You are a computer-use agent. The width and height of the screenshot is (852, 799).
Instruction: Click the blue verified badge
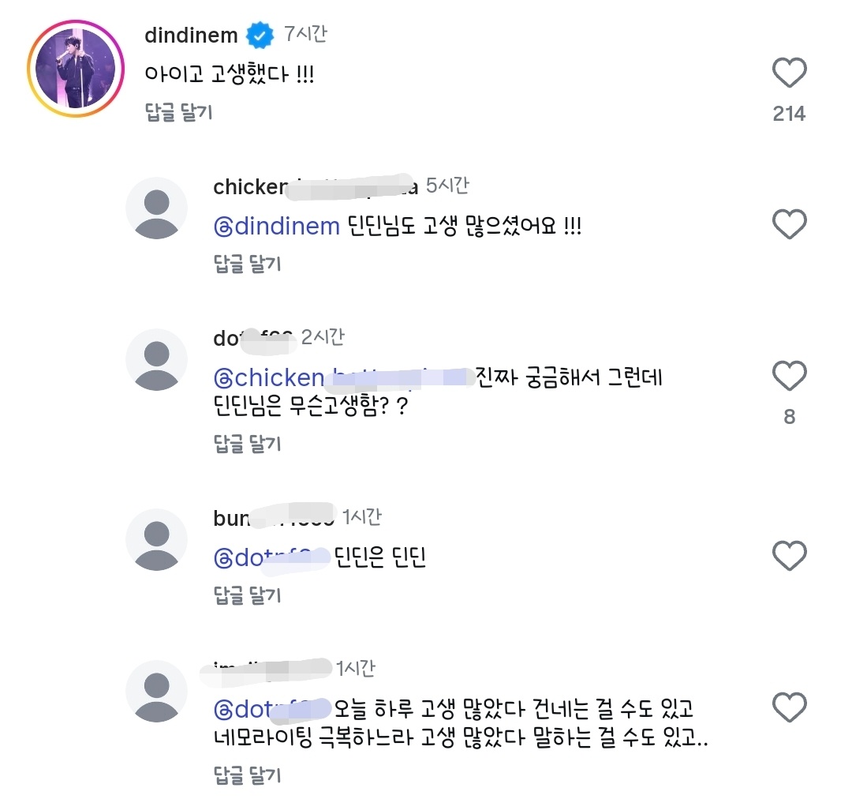(260, 36)
